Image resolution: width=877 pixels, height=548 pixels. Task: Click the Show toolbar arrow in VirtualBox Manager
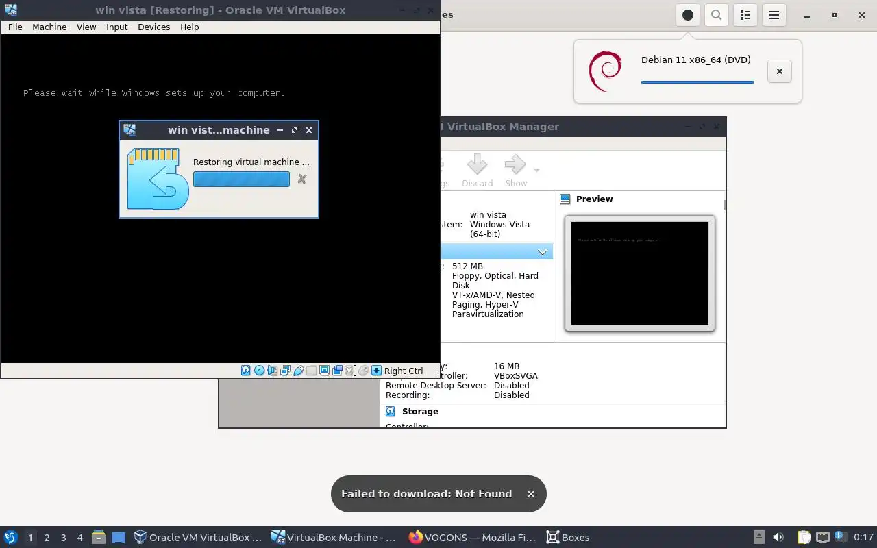[x=515, y=165]
